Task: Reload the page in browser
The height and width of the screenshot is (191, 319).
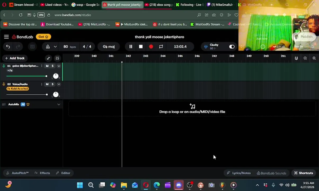Action: pos(21,15)
